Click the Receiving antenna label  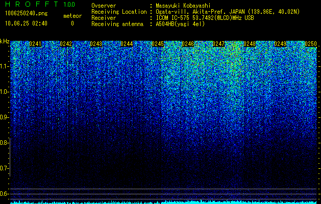pos(117,24)
